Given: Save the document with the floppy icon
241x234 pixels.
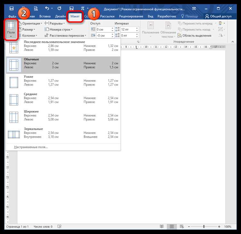Looking at the screenshot, I should point(12,8).
